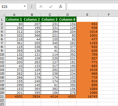
Task: Click cell containing 1193 in column E
Action: pyautogui.click(x=87, y=43)
